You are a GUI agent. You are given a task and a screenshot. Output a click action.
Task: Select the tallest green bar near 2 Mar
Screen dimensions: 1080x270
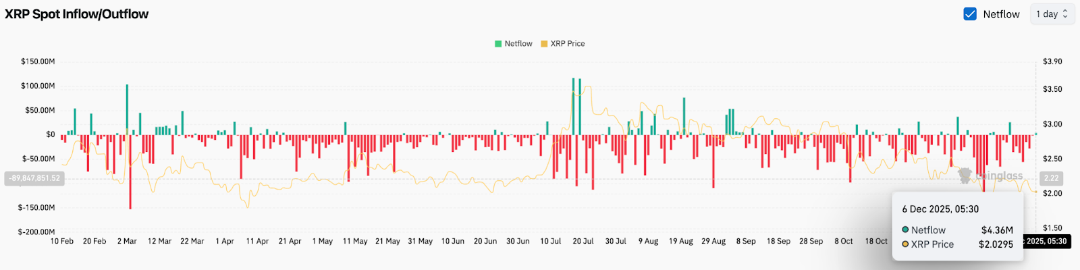[x=127, y=109]
